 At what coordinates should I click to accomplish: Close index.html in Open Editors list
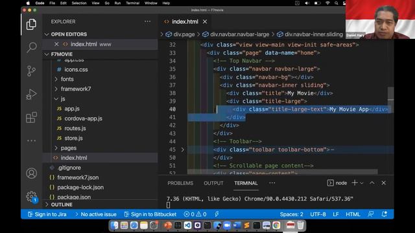tap(56, 44)
